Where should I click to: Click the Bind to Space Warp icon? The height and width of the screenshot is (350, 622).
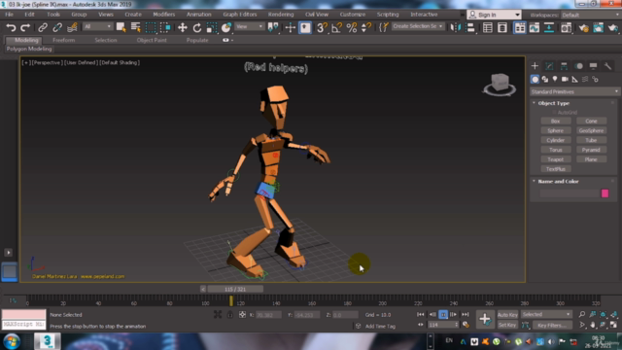(72, 27)
